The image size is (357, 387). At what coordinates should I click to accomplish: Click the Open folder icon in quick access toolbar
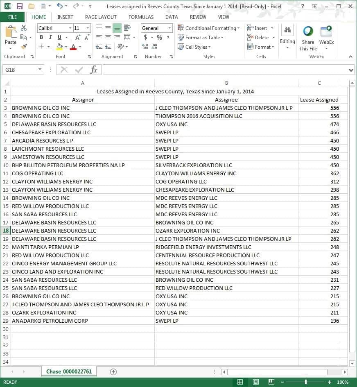click(x=32, y=6)
